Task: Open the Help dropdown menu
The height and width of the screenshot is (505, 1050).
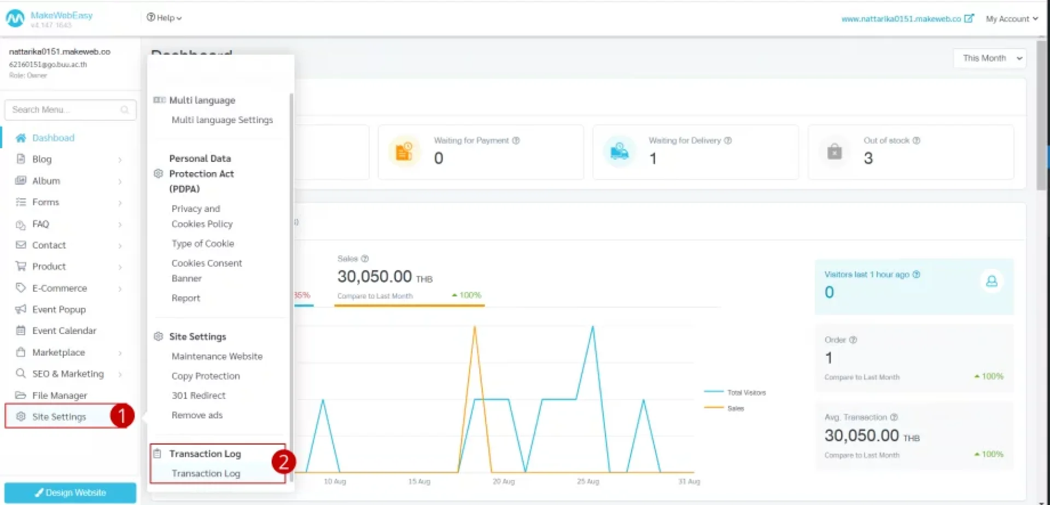Action: 164,17
